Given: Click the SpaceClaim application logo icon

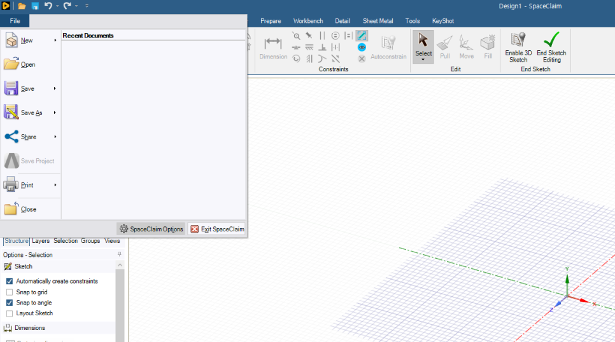Looking at the screenshot, I should 6,6.
